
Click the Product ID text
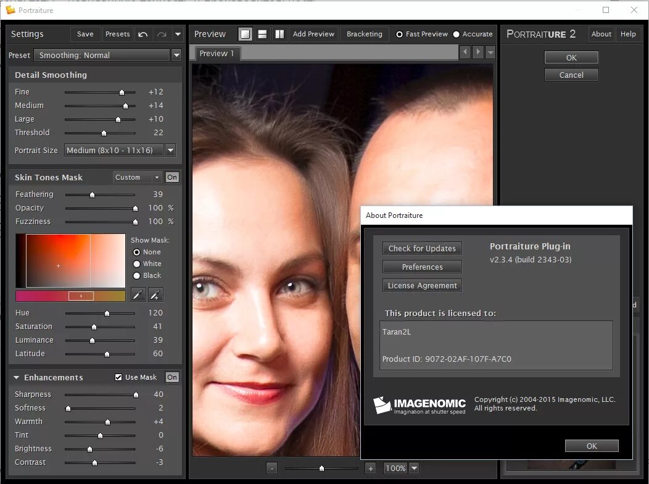tap(447, 359)
